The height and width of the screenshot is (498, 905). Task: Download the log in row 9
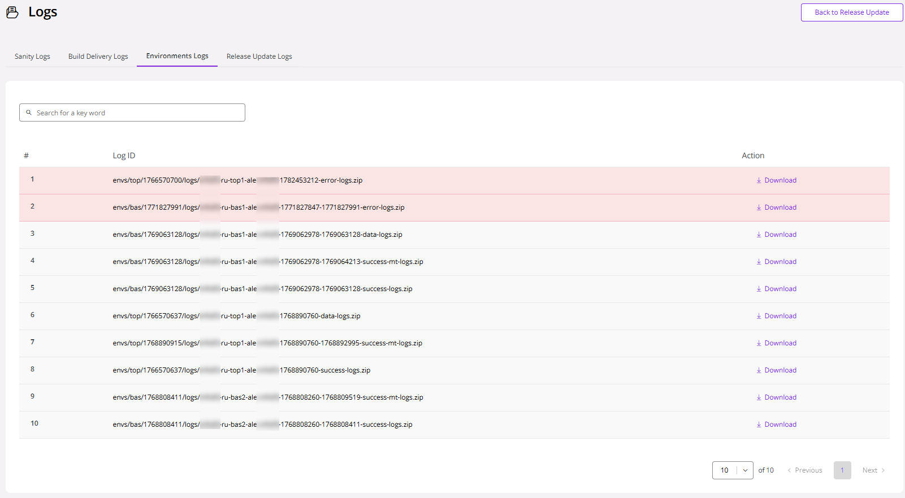[x=776, y=397]
